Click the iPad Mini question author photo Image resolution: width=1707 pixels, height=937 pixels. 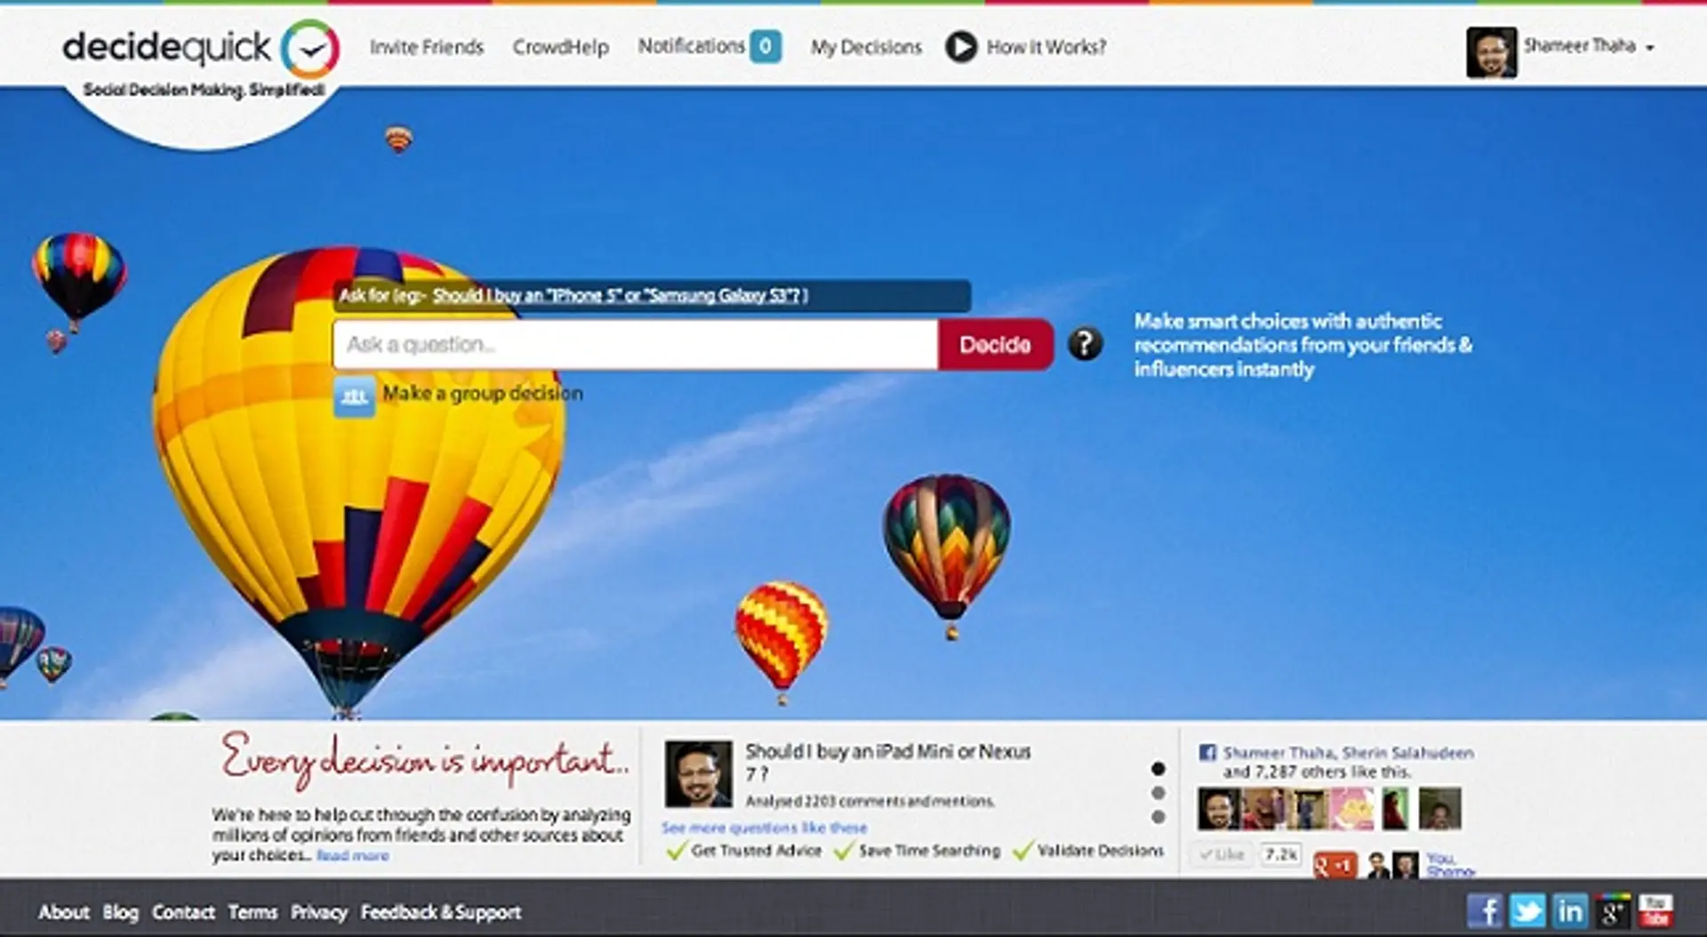point(698,773)
